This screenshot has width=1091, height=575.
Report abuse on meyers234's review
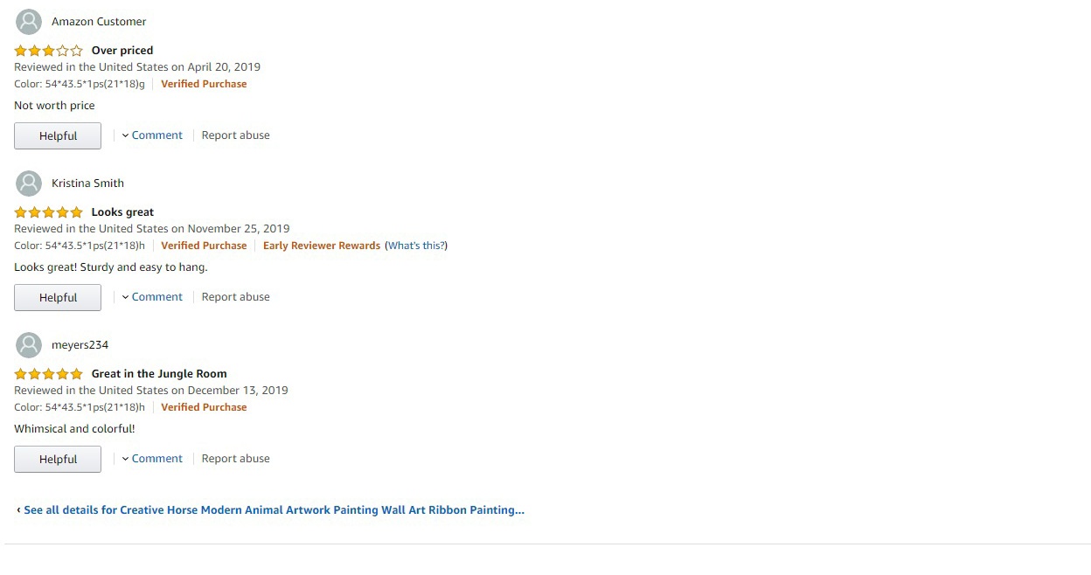coord(236,459)
